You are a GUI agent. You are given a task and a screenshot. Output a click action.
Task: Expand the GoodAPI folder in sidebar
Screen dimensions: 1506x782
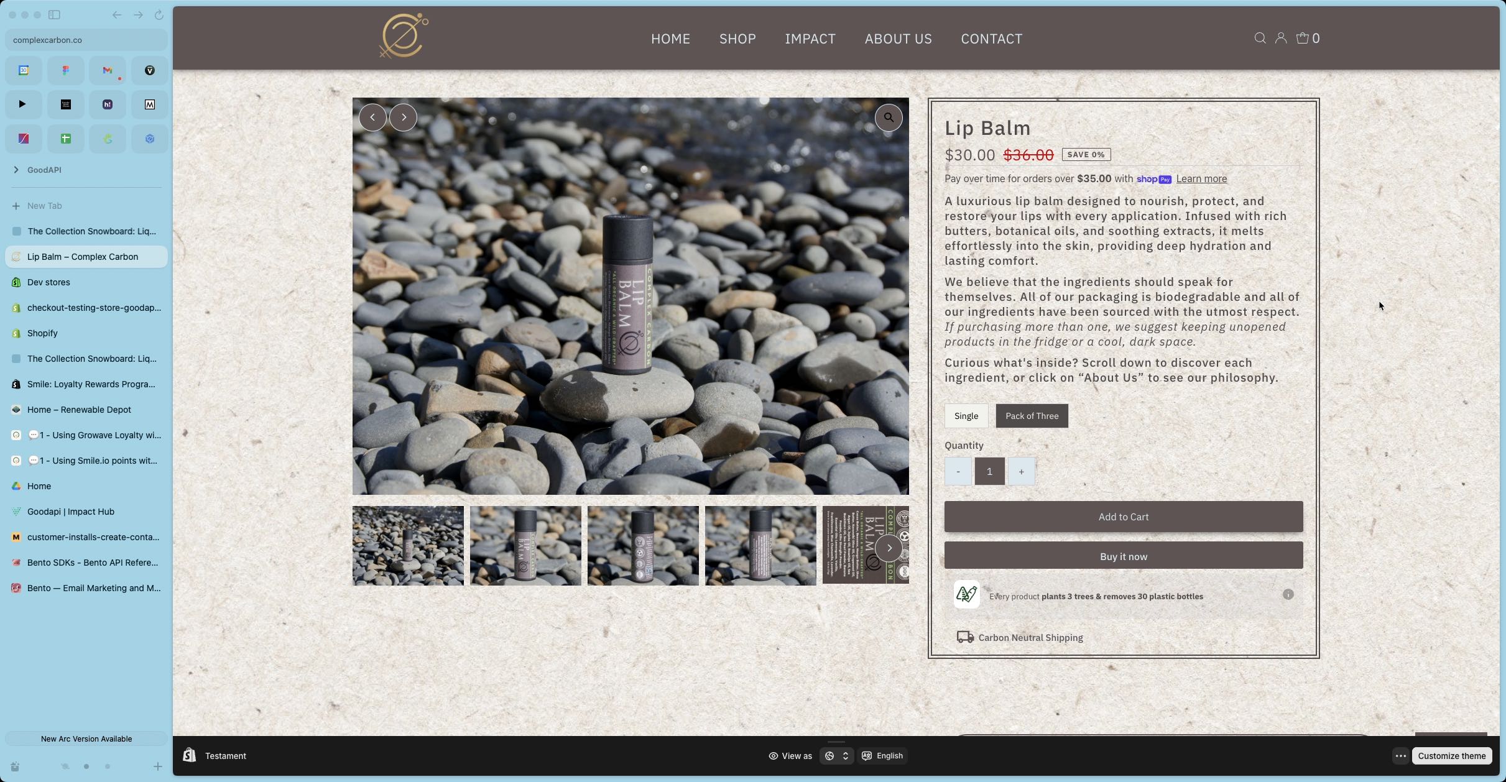pos(16,170)
